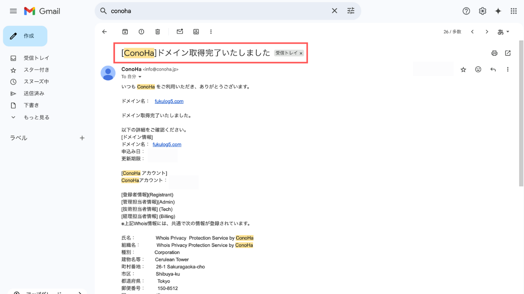Expand recipient details next to To 自分

click(140, 77)
